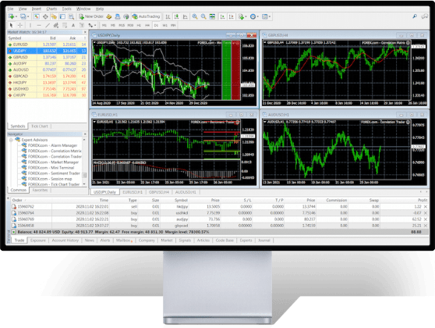The height and width of the screenshot is (328, 435).
Task: Switch to H1 timeframe
Action: pyautogui.click(x=139, y=25)
